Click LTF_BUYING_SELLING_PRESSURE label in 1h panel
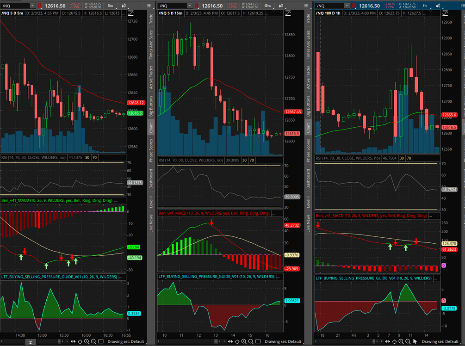This screenshot has width=465, height=346. coord(373,278)
